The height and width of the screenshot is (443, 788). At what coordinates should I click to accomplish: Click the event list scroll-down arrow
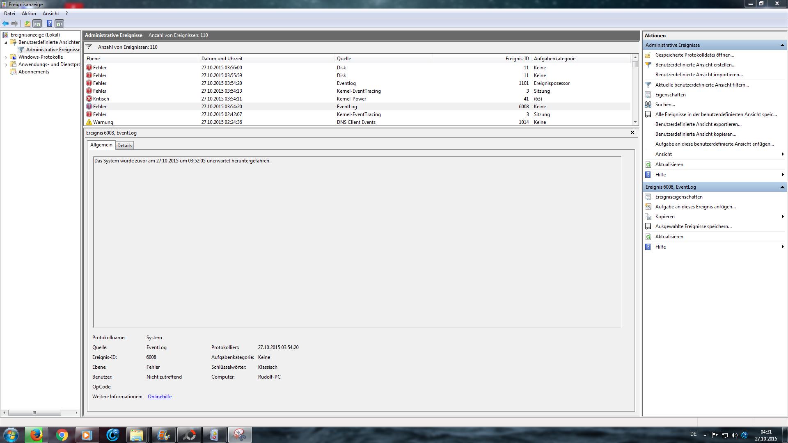tap(635, 122)
